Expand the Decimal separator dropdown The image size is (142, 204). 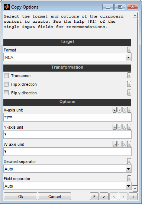pyautogui.click(x=67, y=169)
